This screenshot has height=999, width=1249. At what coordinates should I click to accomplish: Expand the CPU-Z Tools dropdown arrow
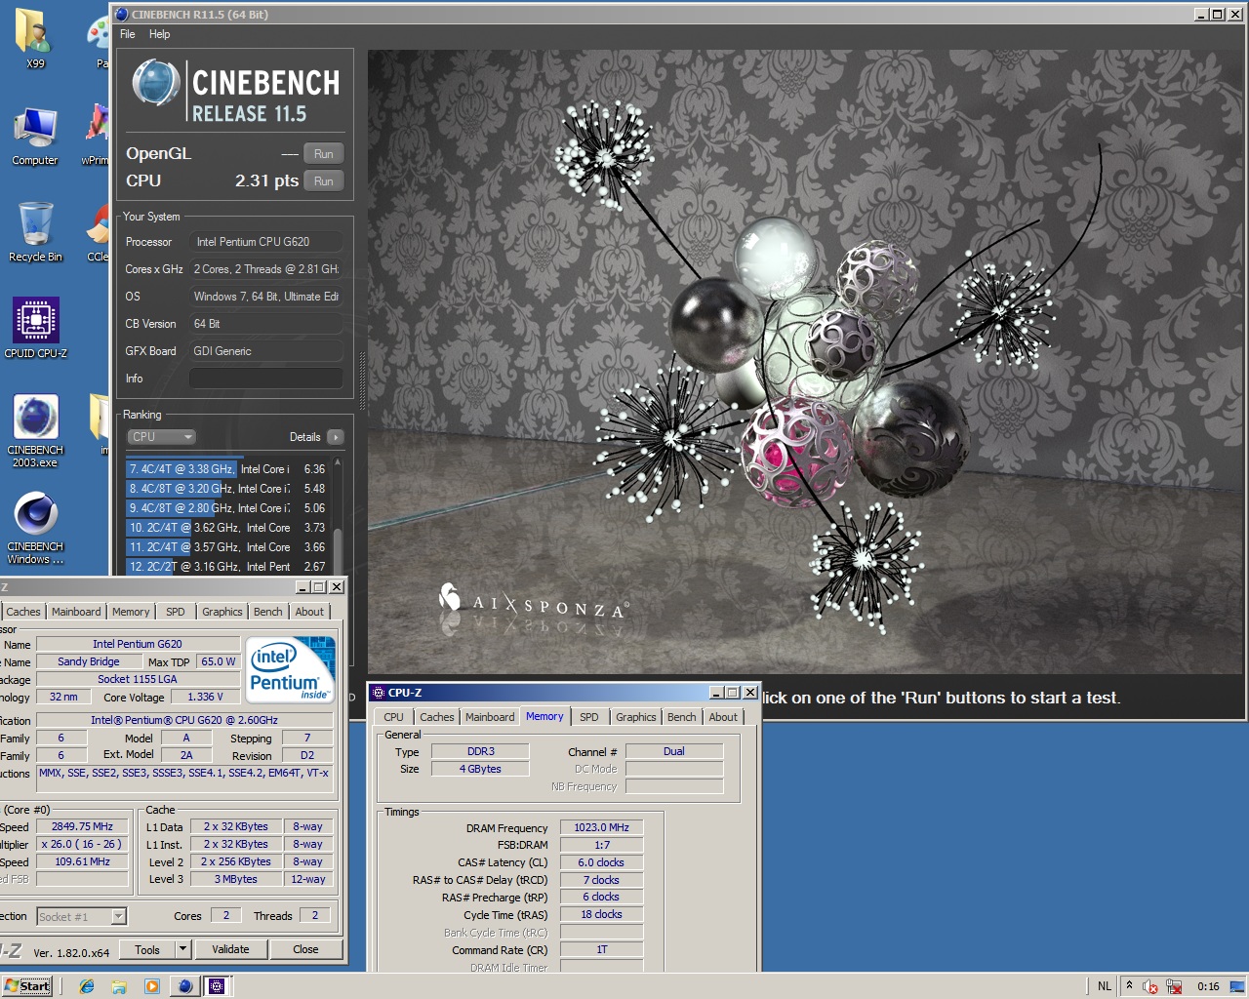182,949
